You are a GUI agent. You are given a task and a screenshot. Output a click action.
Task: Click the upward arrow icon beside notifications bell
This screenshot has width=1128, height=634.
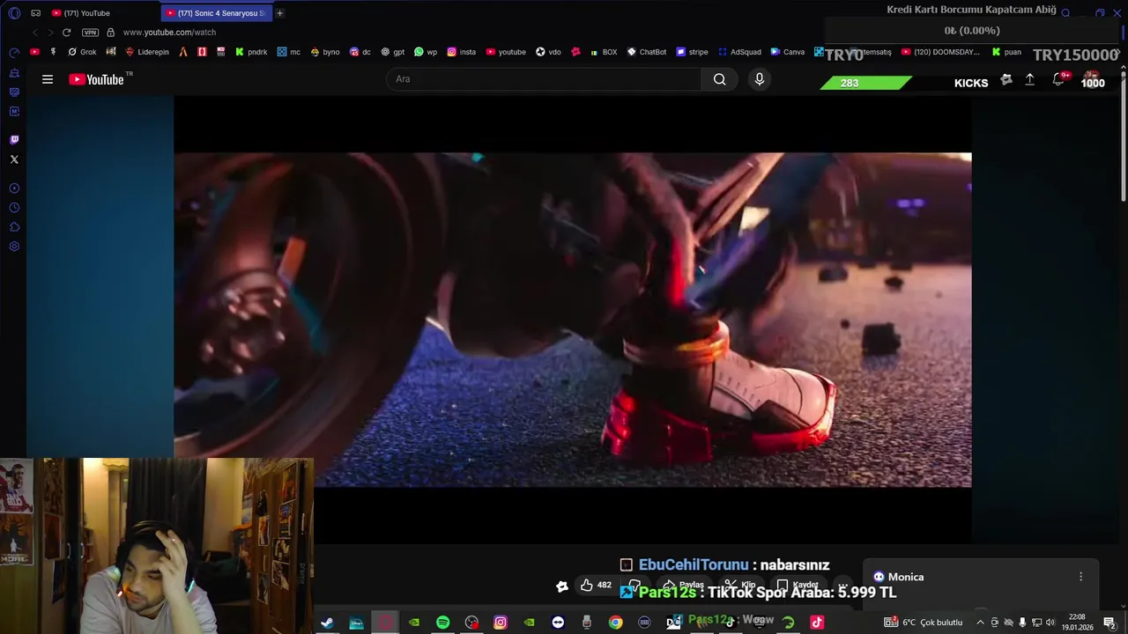pos(1029,80)
